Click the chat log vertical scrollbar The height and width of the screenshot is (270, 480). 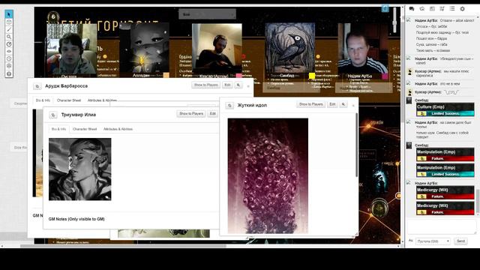click(477, 202)
